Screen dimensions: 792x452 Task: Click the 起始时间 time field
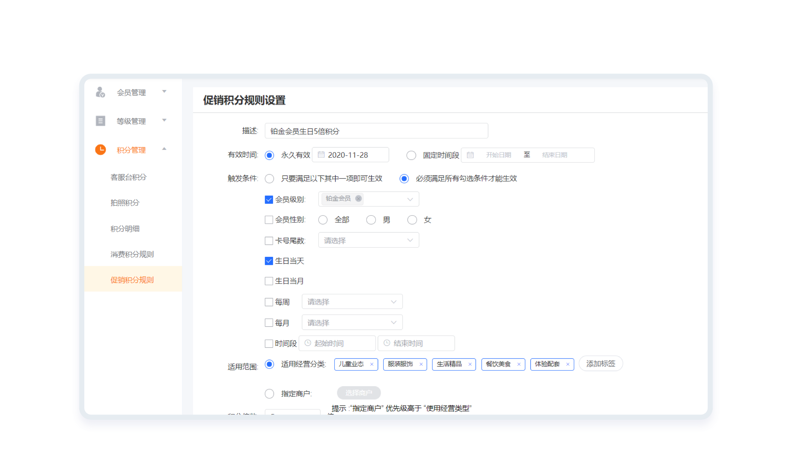[x=337, y=343]
